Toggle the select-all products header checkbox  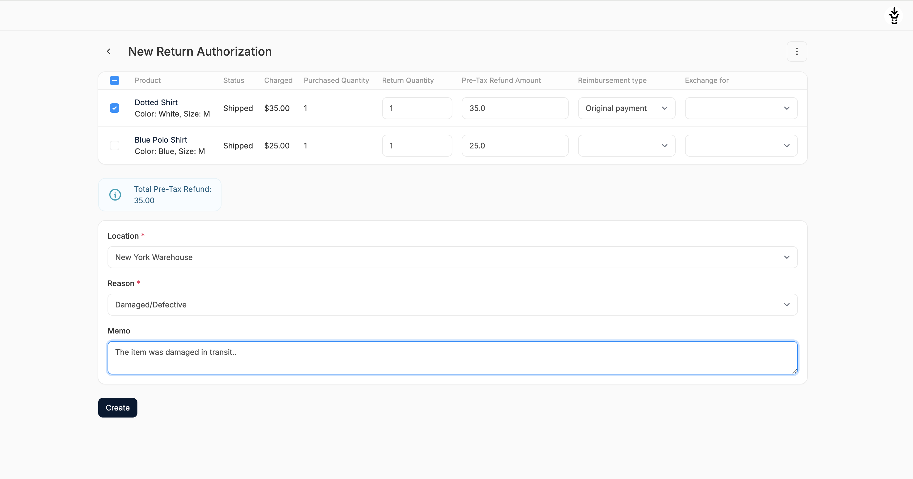[x=115, y=81]
